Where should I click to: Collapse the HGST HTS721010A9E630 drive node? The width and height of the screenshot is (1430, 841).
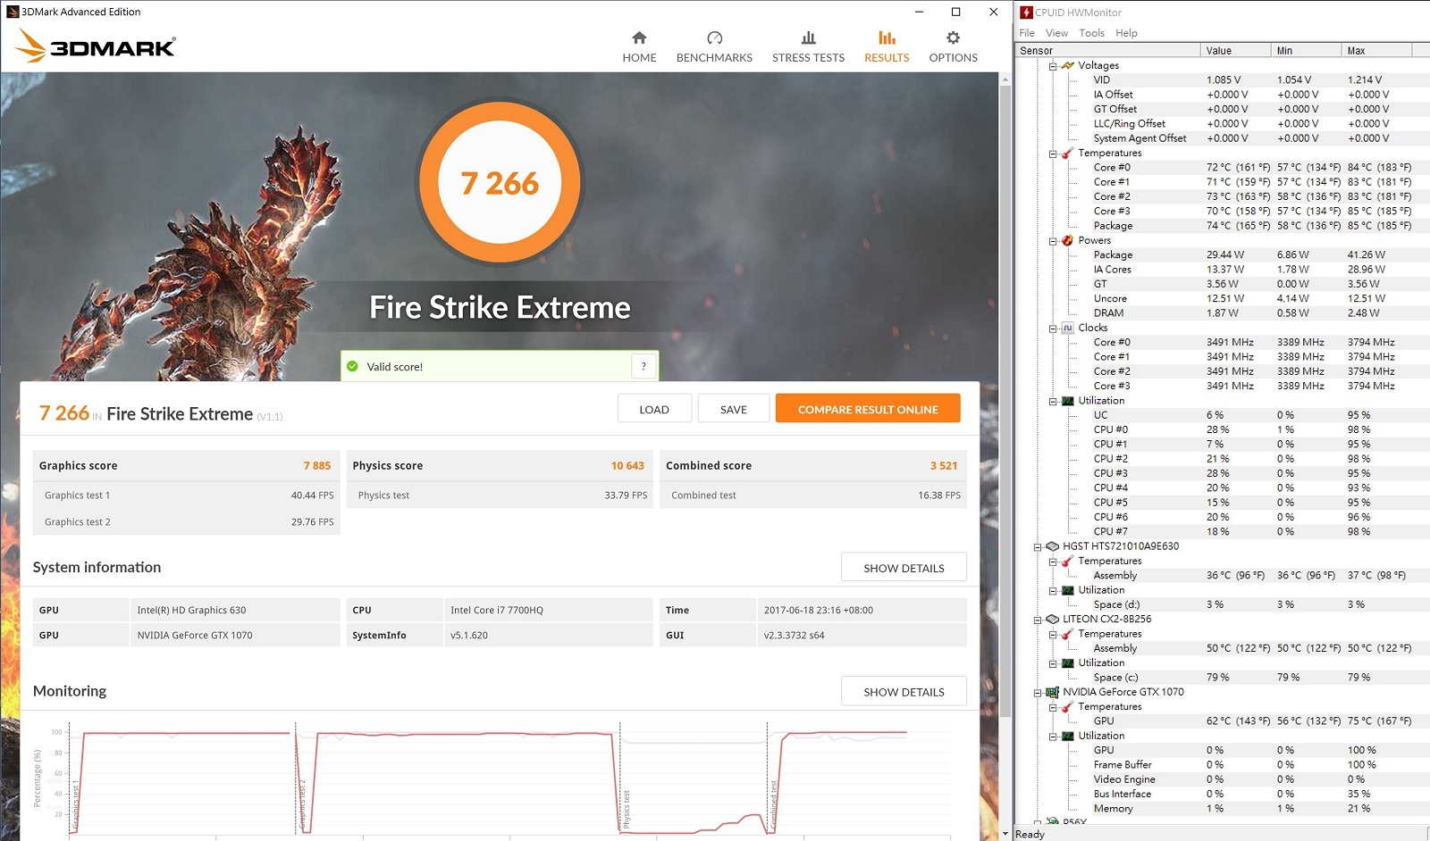[x=1038, y=546]
